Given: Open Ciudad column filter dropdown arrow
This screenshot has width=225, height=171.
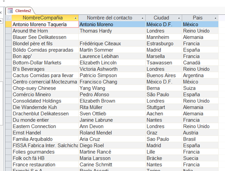Looking at the screenshot, I should coord(179,18).
